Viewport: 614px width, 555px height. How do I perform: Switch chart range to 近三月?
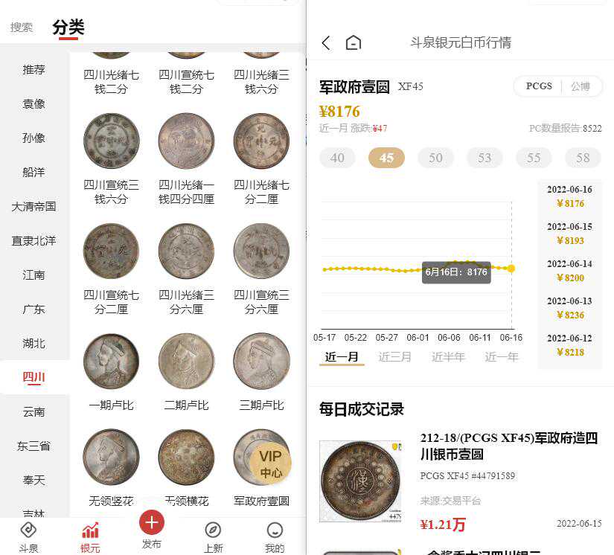coord(394,356)
